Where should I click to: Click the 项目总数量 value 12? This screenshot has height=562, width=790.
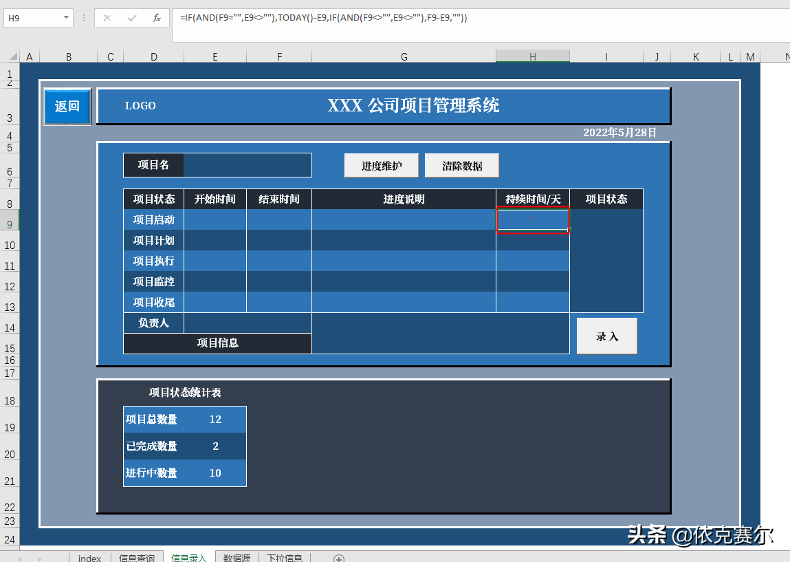point(215,420)
